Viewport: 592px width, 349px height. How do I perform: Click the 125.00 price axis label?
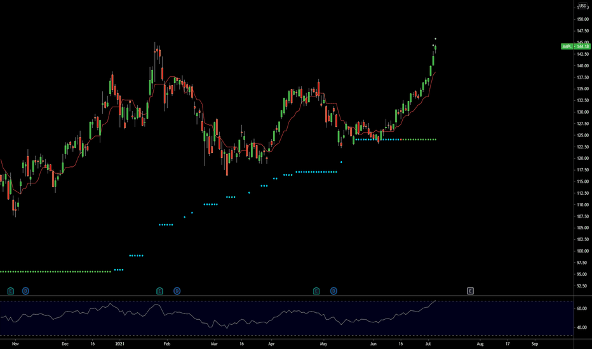[582, 135]
